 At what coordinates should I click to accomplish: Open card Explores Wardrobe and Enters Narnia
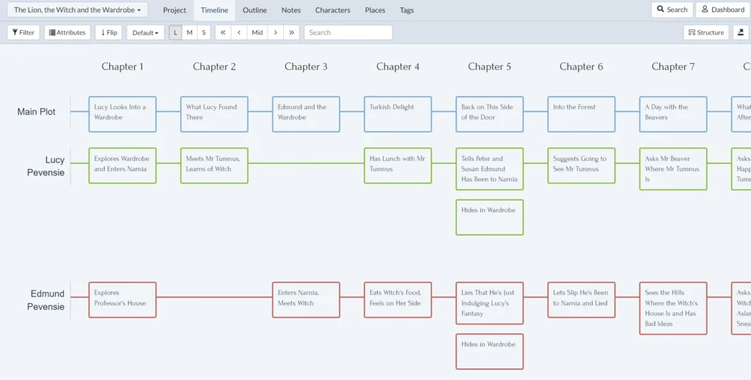(x=122, y=165)
